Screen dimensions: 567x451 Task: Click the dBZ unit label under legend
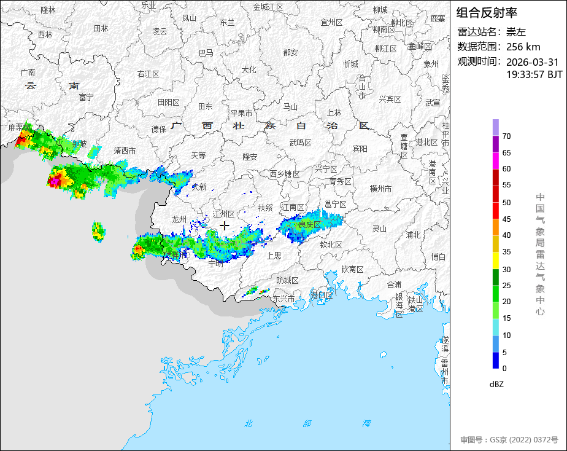pyautogui.click(x=496, y=384)
